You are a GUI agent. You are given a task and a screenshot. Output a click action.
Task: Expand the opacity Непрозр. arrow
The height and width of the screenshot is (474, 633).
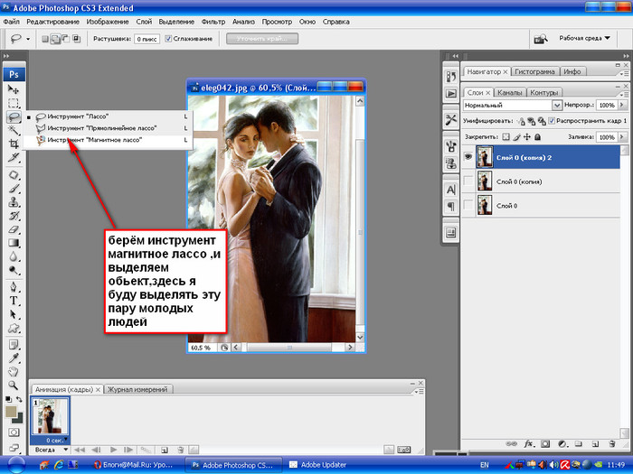[622, 105]
